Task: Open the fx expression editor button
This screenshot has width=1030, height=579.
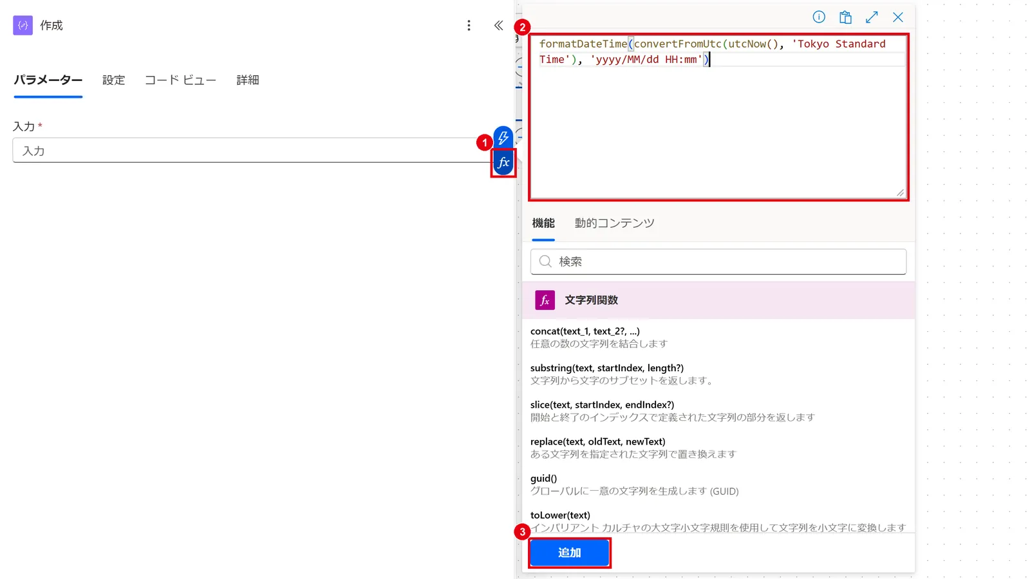Action: click(503, 163)
